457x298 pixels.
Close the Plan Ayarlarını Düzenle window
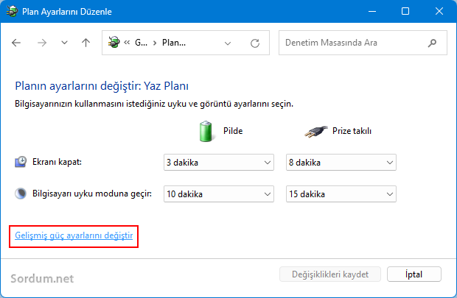coord(439,11)
